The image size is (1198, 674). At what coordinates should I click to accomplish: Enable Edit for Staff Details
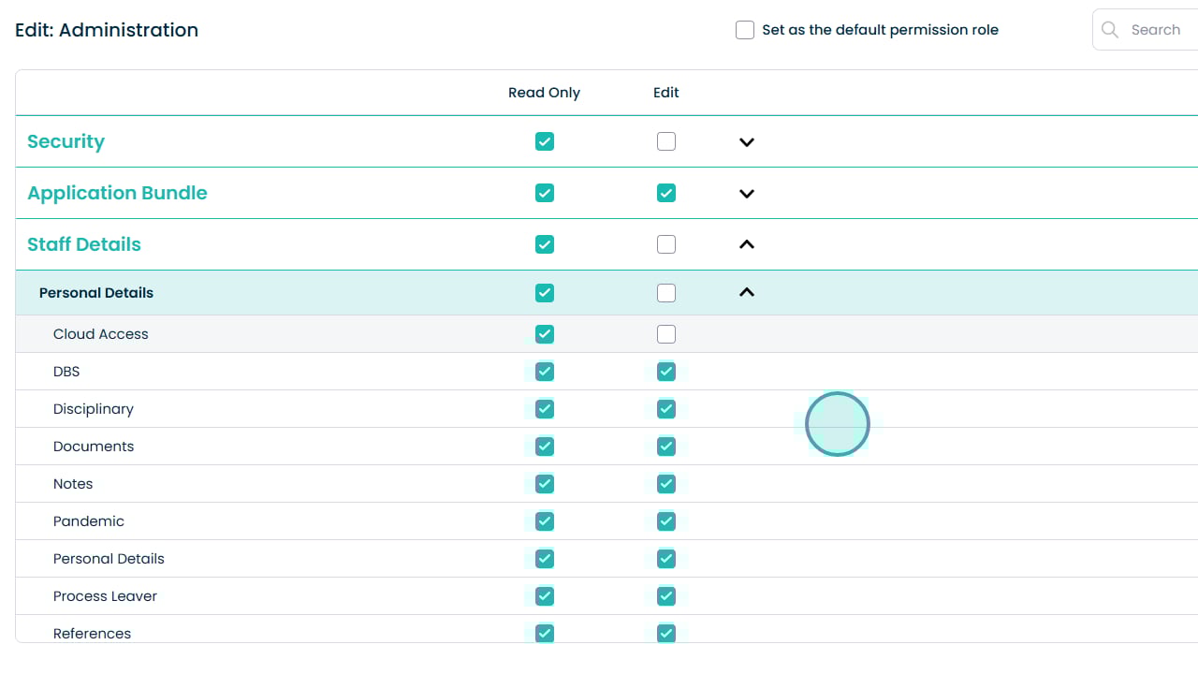(x=665, y=244)
